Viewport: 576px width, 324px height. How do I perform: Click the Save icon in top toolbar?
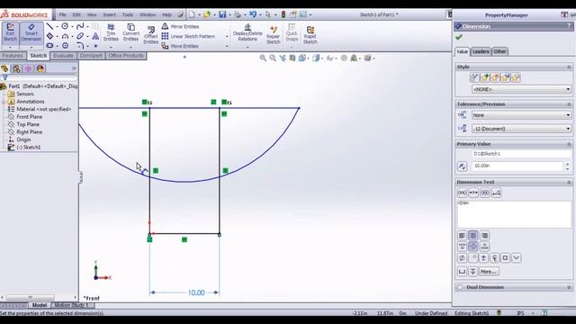point(222,14)
